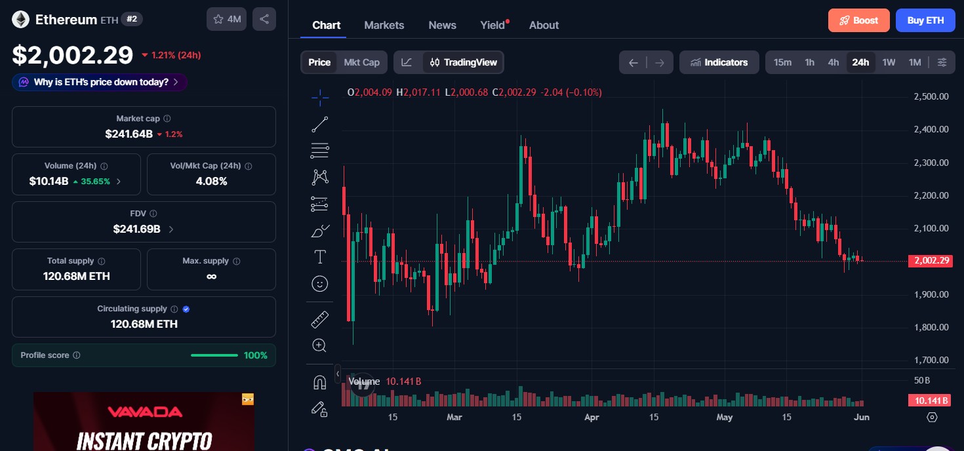Activate the zoom in tool
964x451 pixels.
point(320,345)
